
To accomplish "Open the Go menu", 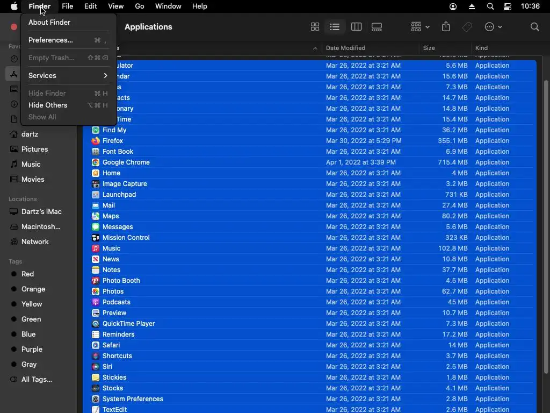I will click(x=140, y=6).
